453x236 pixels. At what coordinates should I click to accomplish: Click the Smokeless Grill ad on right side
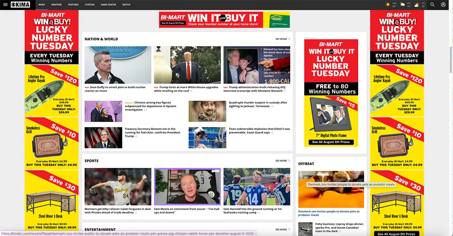click(x=397, y=143)
